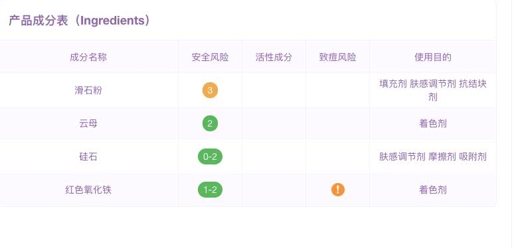Select the 成分名称 column header
Screen dimensions: 516x248
click(x=88, y=57)
